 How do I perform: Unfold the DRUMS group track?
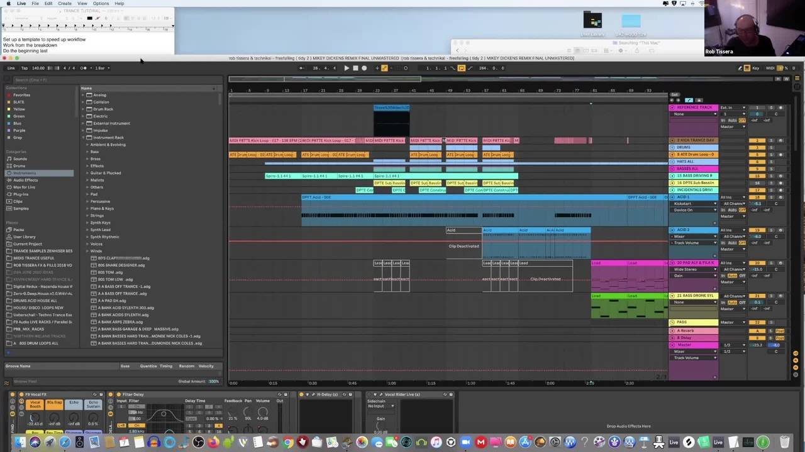tap(672, 147)
